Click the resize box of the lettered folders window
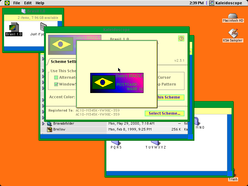The image size is (248, 186). pyautogui.click(x=230, y=174)
